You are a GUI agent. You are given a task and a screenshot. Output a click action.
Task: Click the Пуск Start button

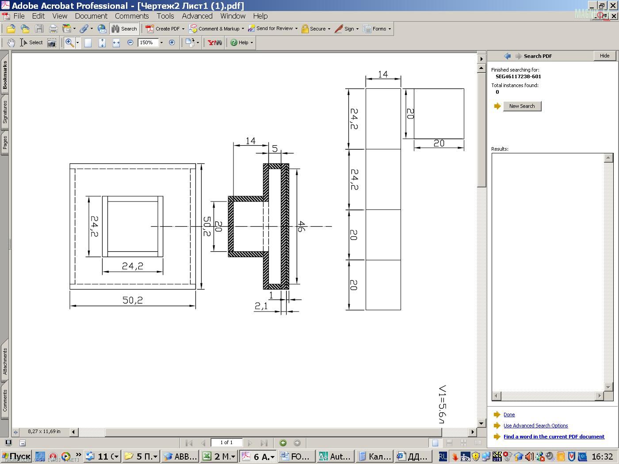16,456
